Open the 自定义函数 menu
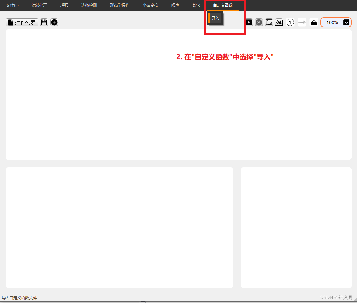 [223, 5]
